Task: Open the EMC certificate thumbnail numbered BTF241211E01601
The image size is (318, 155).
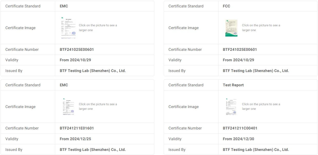Action: coord(68,107)
